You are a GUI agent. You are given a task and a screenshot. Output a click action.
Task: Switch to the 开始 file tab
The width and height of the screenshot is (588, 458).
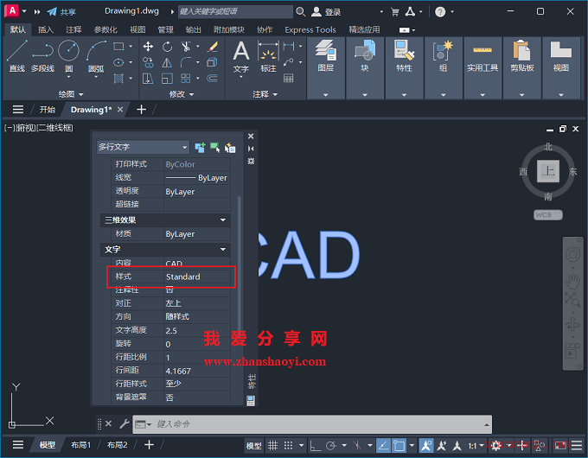[x=48, y=110]
